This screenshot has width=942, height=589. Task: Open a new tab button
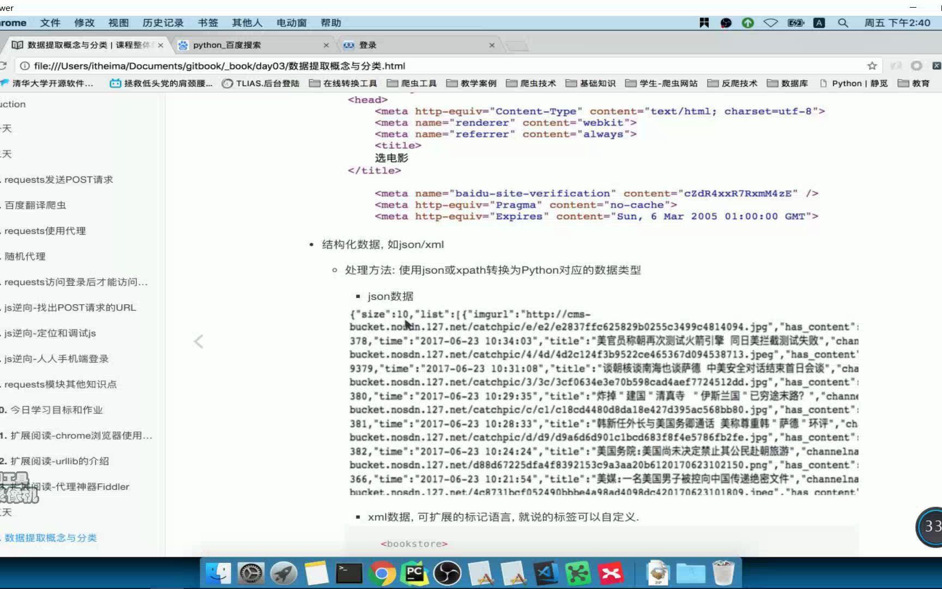pyautogui.click(x=517, y=46)
